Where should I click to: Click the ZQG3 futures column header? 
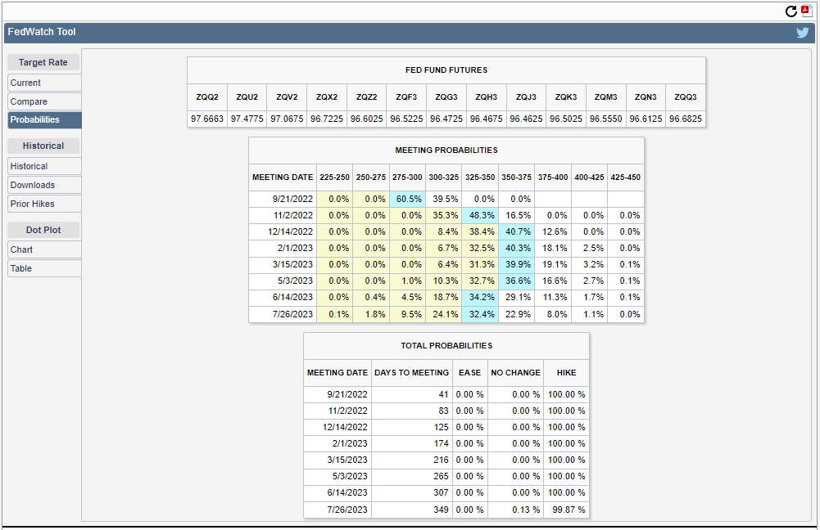pos(446,97)
